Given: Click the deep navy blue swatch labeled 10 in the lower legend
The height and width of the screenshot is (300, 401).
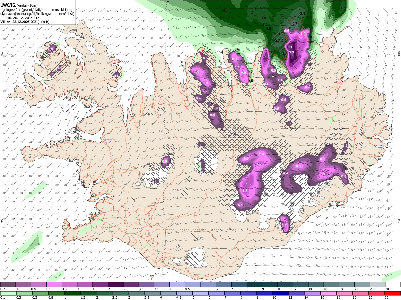Looking at the screenshot, I should point(280,293).
